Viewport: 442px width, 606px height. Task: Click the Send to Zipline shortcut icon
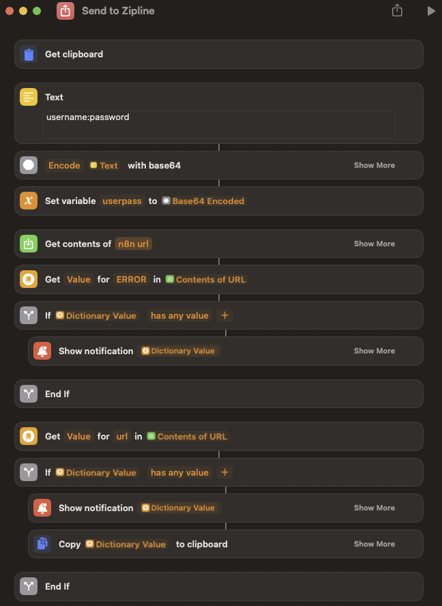pos(65,11)
